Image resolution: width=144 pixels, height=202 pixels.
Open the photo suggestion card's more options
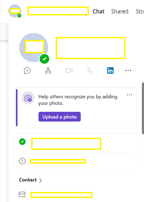pos(129,95)
